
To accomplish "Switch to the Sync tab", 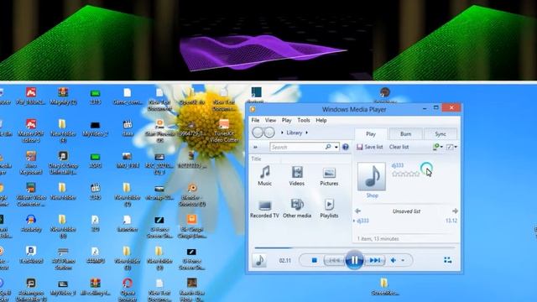I will pos(441,134).
